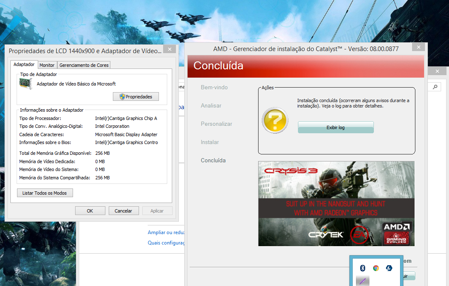
Task: Close the Catalyst install manager window
Action: tap(419, 47)
